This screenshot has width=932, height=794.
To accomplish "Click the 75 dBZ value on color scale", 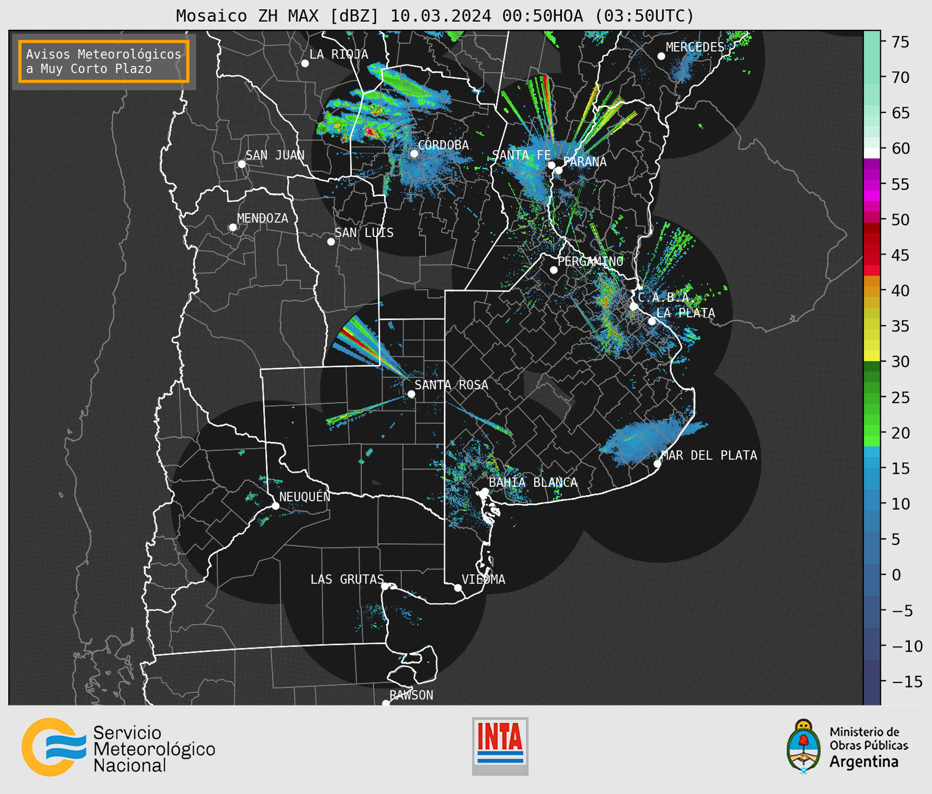I will (900, 43).
